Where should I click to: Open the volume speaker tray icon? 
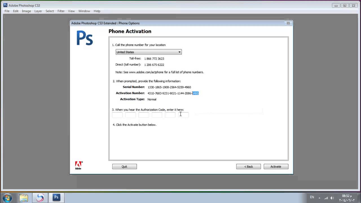[332, 198]
